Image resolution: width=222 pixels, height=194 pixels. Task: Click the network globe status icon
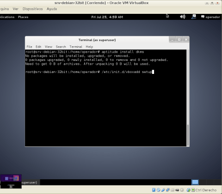[x=188, y=190]
